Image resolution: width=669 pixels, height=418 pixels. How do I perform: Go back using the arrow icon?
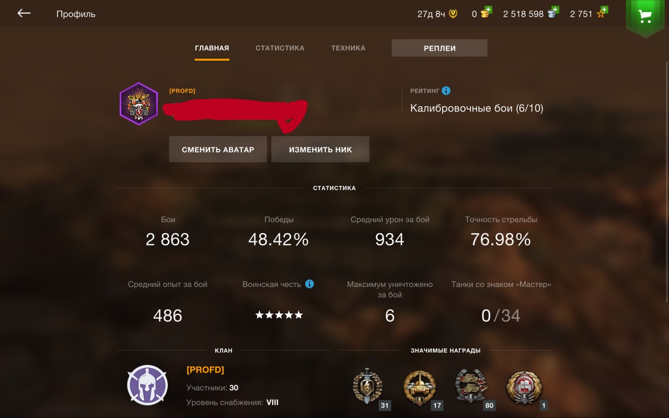pos(24,14)
